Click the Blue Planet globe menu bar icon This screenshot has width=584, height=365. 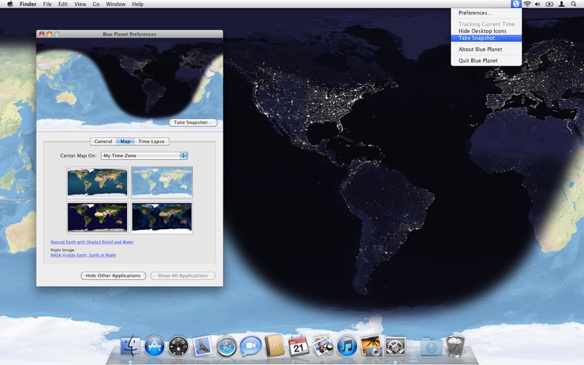(516, 4)
